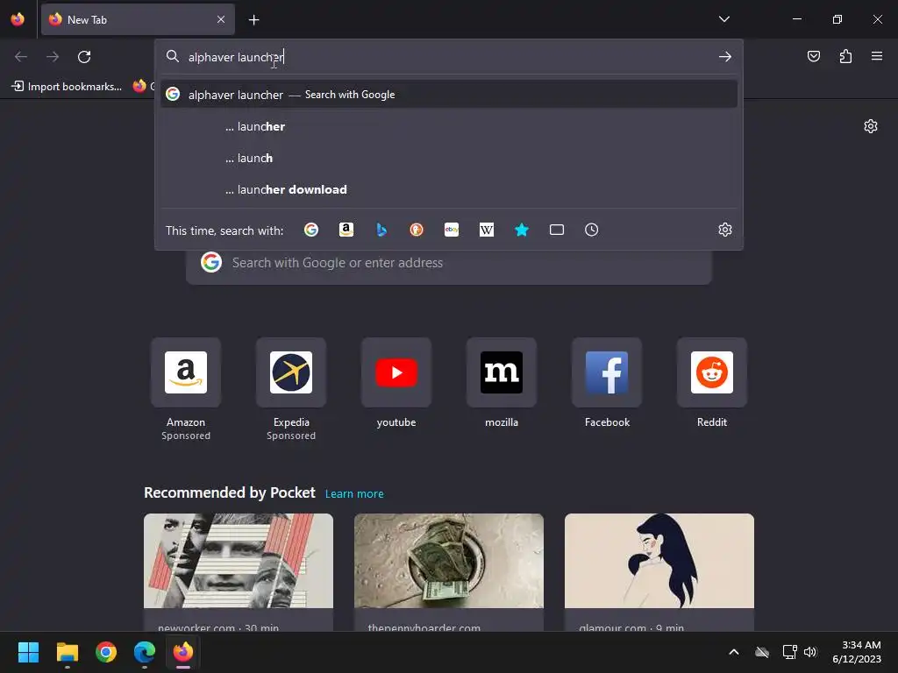Choose the '... launch' suggestion
This screenshot has width=898, height=673.
(449, 158)
